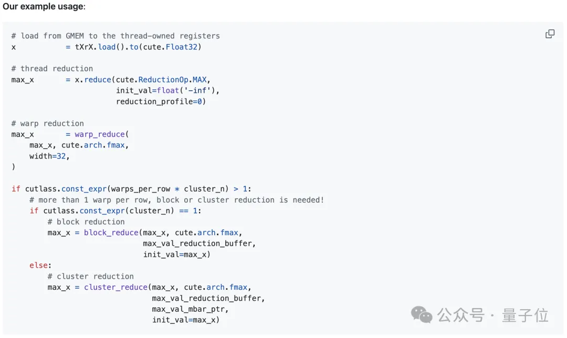Screen dimensions: 567x338
Task: Click the "Our example usage:" heading
Action: tap(44, 7)
